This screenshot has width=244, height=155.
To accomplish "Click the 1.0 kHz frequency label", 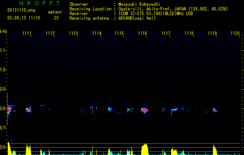I will coord(3,70).
